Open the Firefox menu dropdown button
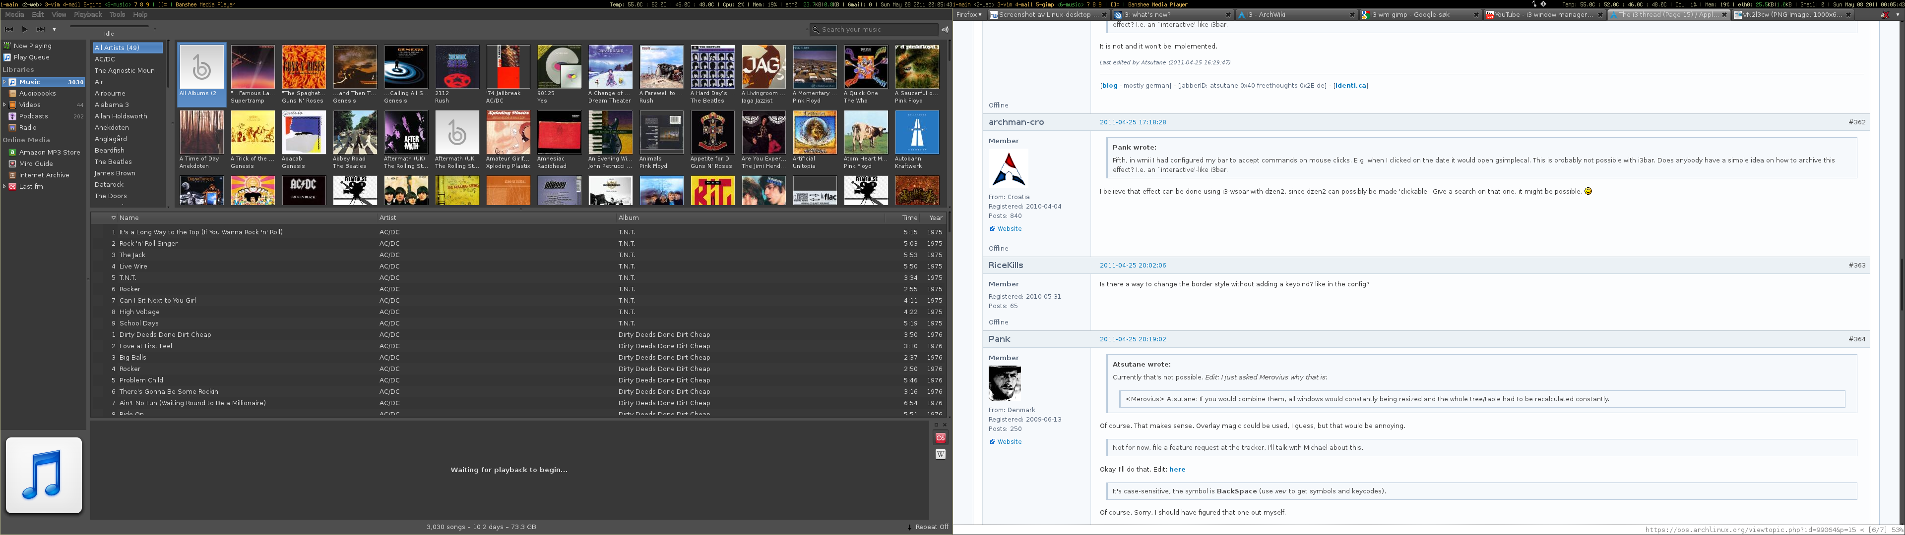 click(x=969, y=15)
